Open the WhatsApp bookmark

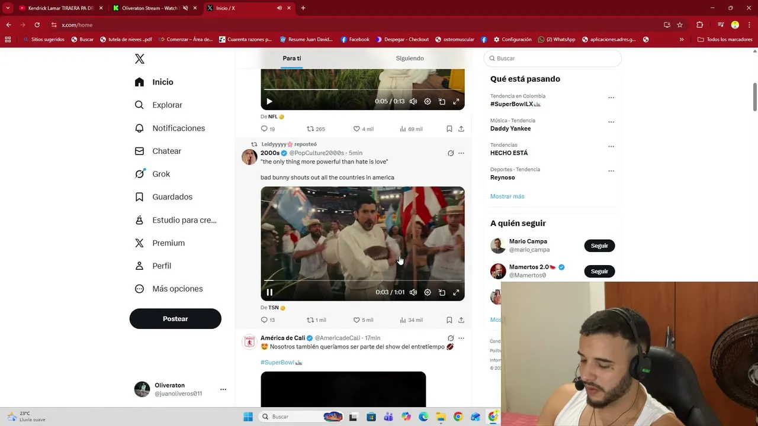[x=557, y=40]
